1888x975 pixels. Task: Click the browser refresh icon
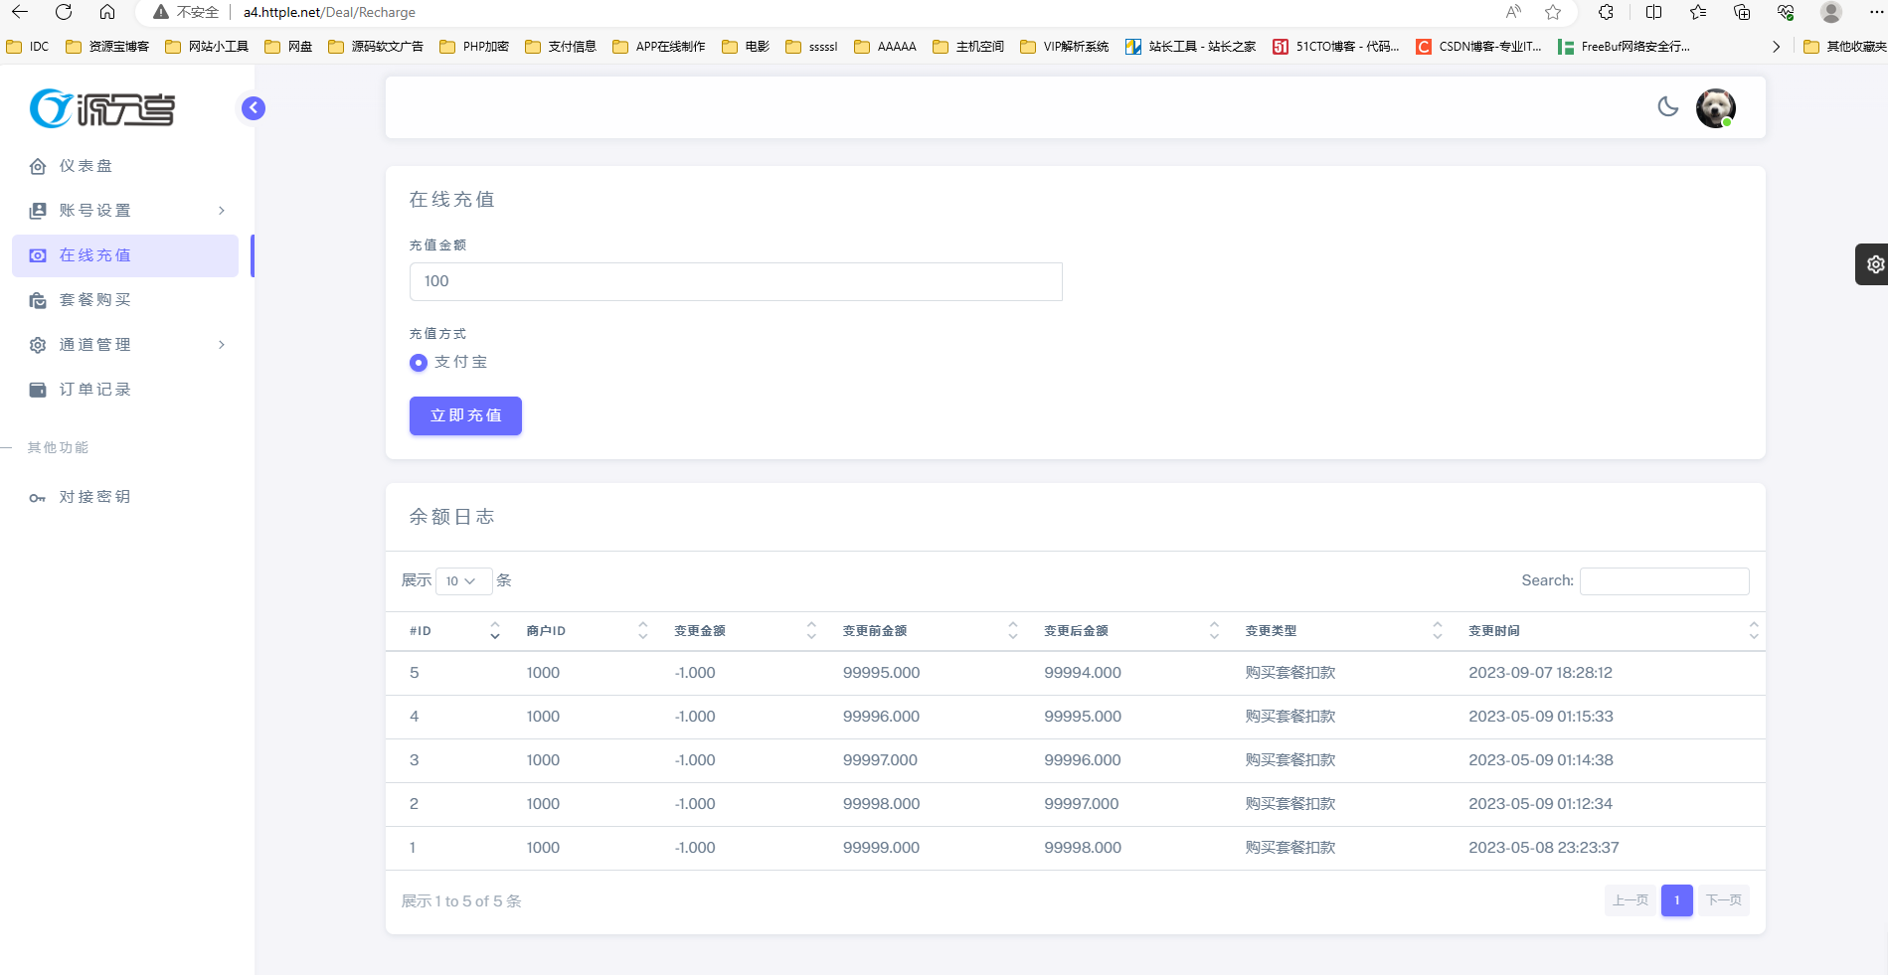[x=64, y=12]
